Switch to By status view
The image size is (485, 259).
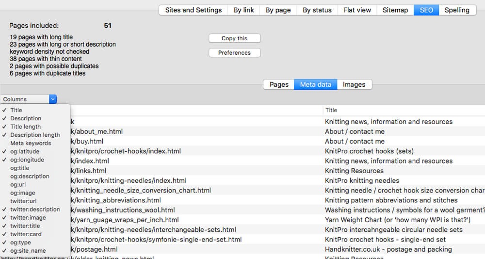click(x=317, y=10)
